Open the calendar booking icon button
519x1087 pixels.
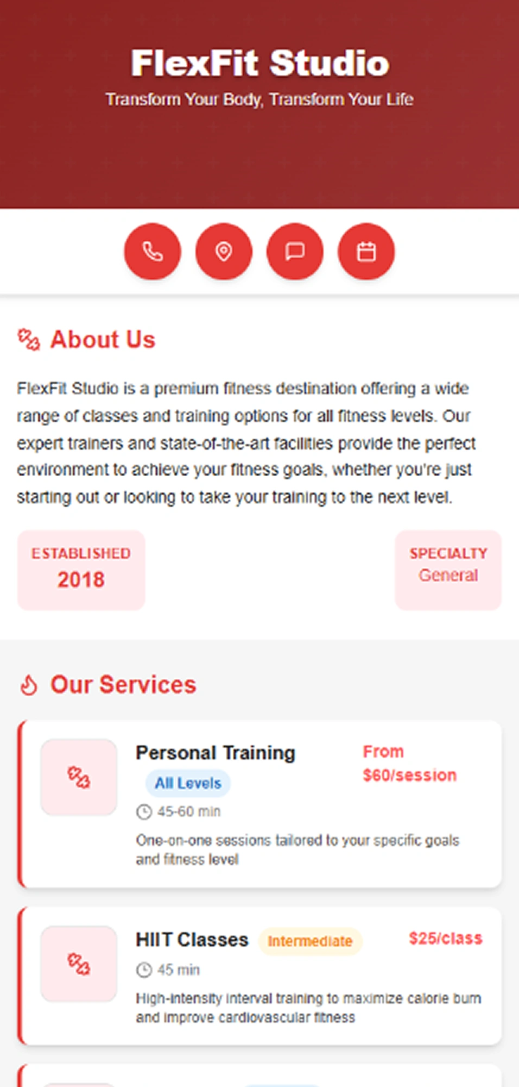[366, 252]
